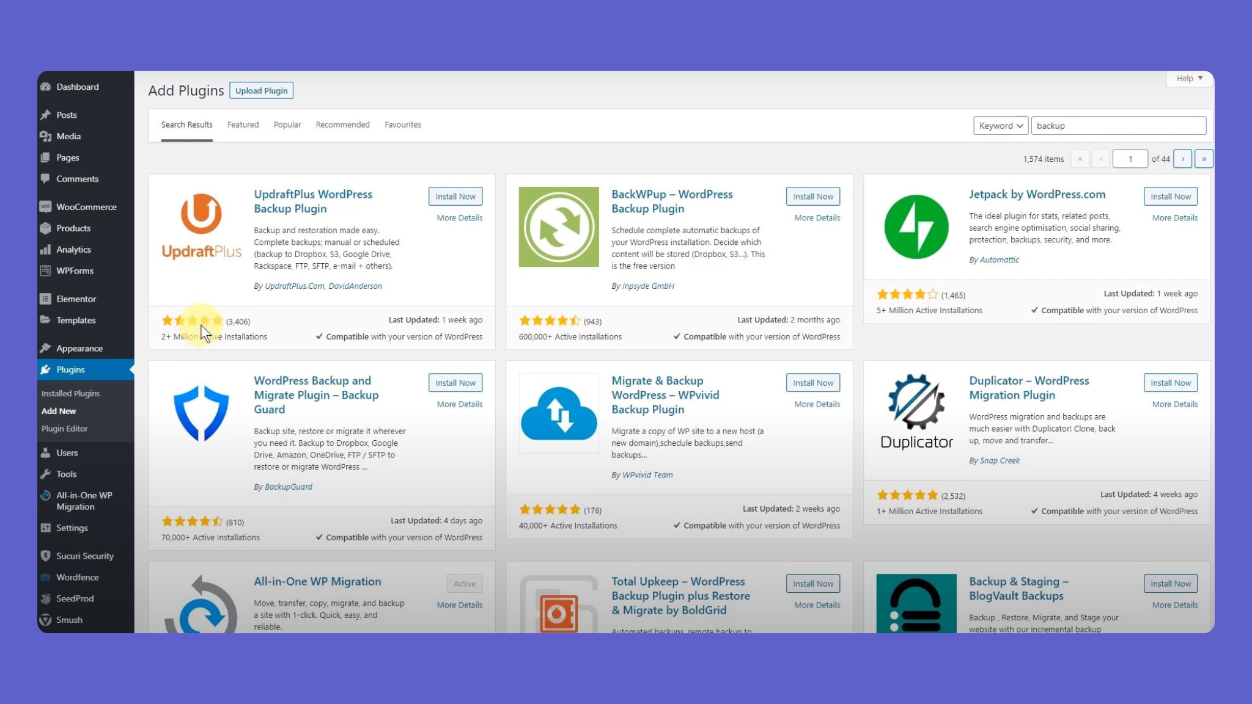1252x704 pixels.
Task: Click the SeedProd icon in sidebar
Action: [45, 599]
